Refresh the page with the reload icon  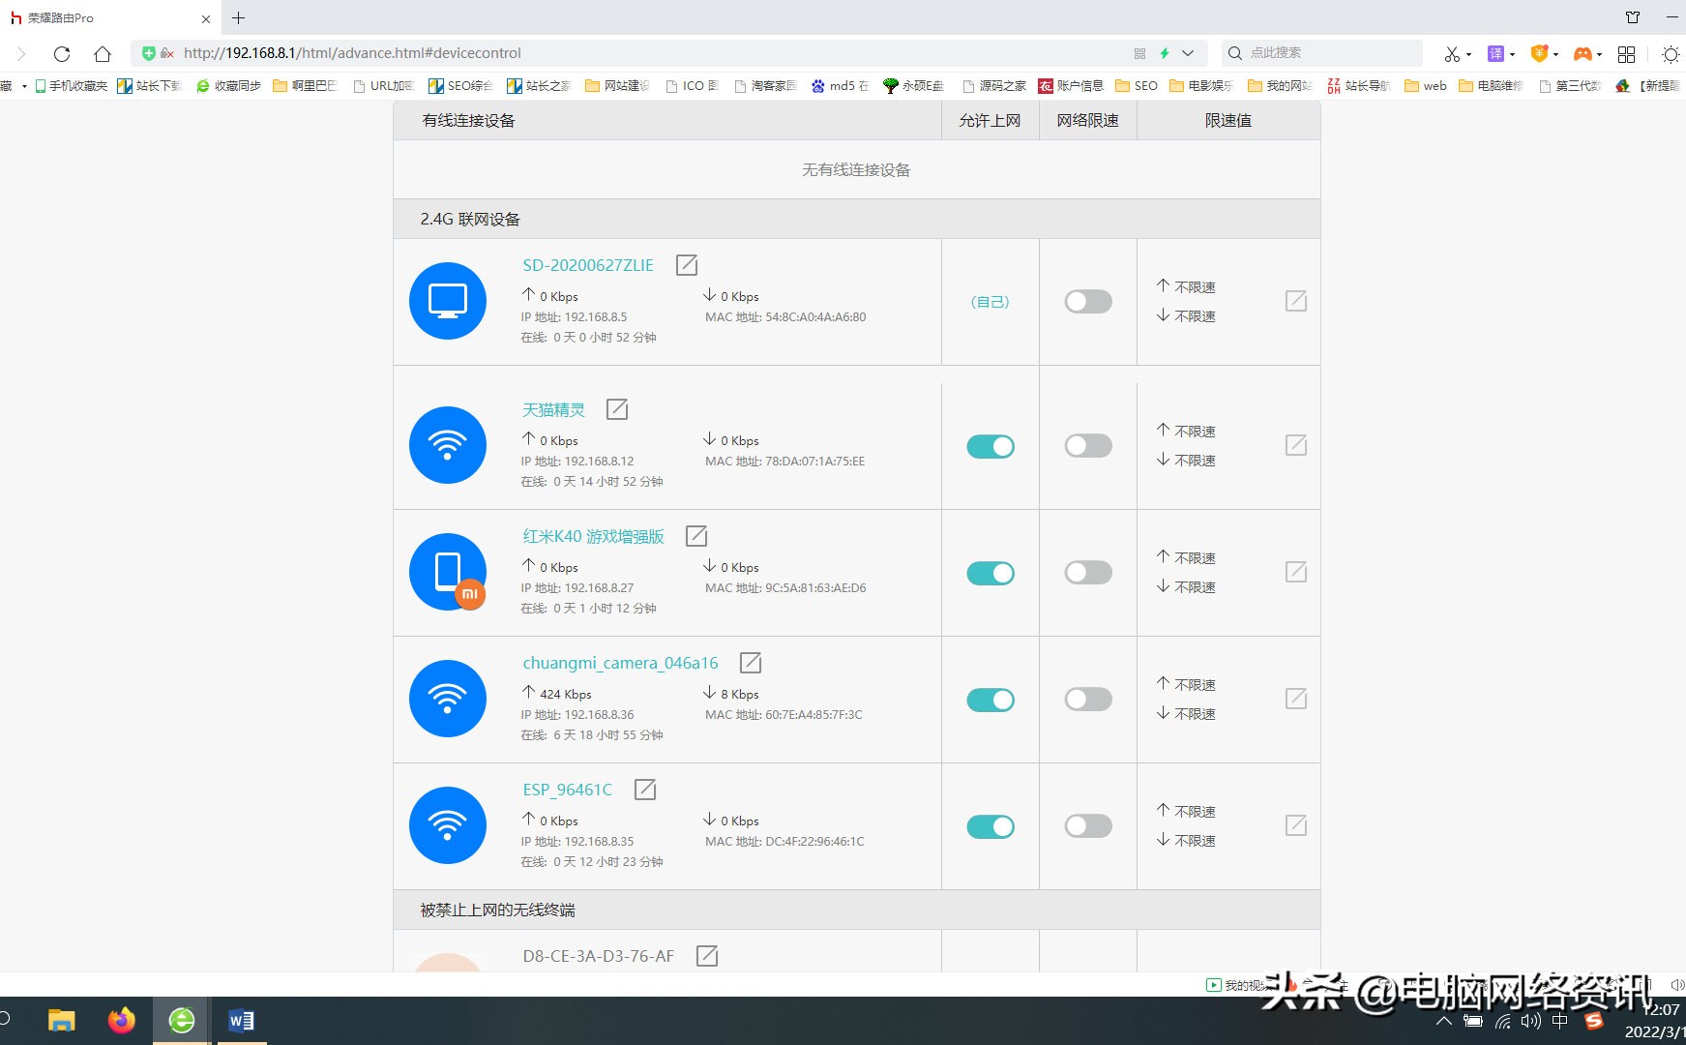(x=62, y=53)
